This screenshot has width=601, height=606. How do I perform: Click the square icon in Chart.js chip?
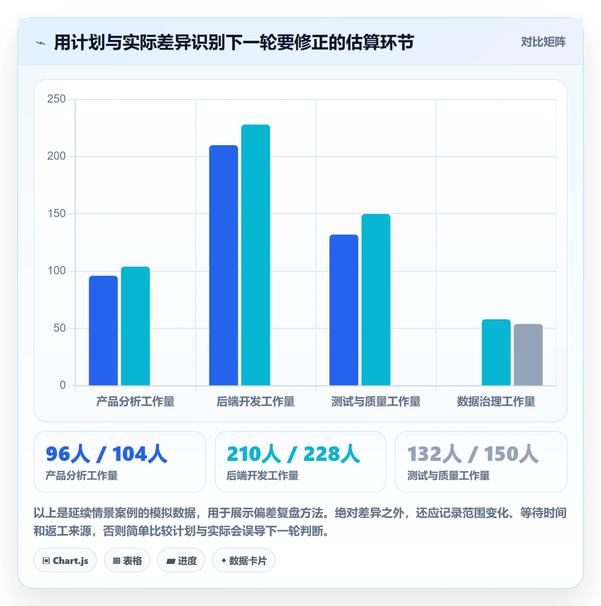click(x=46, y=561)
